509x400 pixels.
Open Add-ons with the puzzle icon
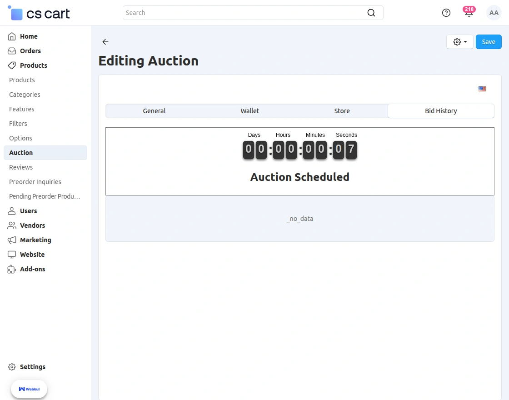[x=11, y=269]
